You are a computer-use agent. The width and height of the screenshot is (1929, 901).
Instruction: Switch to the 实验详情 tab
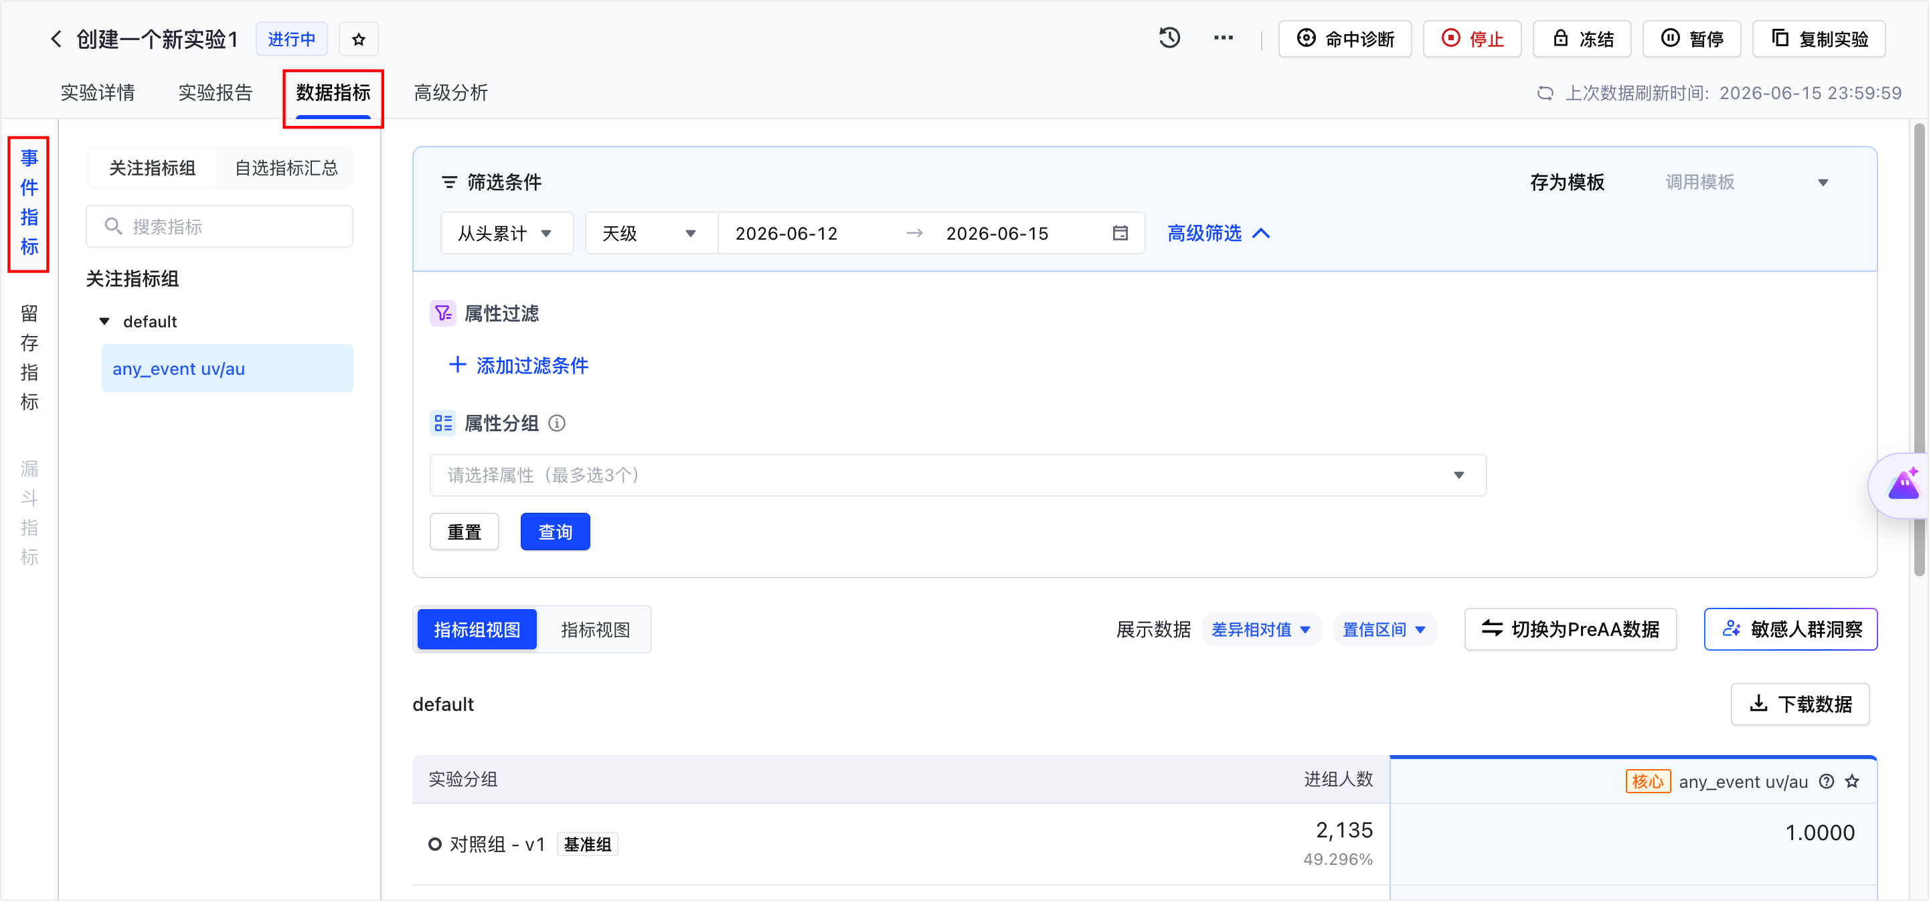pyautogui.click(x=98, y=93)
